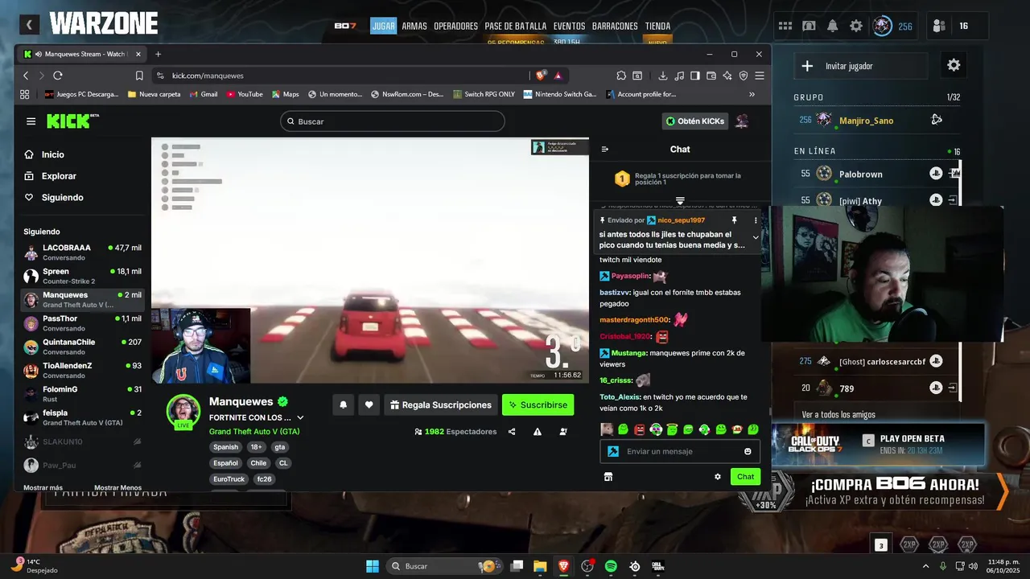The width and height of the screenshot is (1030, 579).
Task: Expand the pinned message chevron
Action: tap(756, 237)
